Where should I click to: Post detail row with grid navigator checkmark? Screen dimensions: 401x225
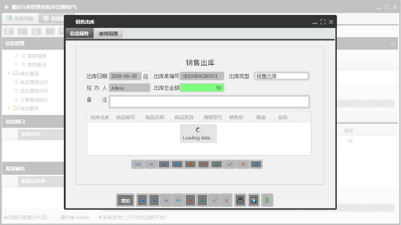230,164
